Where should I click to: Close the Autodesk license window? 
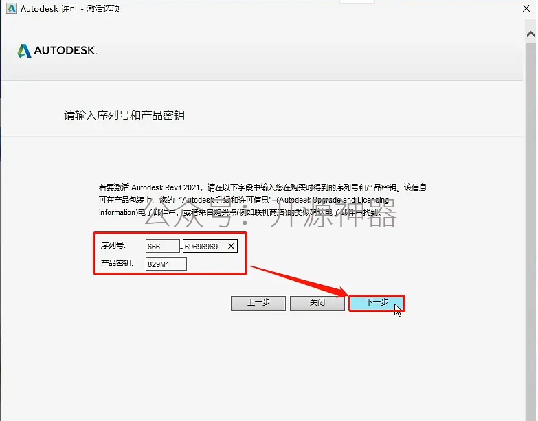[x=526, y=8]
